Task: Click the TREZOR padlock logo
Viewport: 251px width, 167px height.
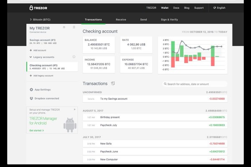Action: pos(38,8)
